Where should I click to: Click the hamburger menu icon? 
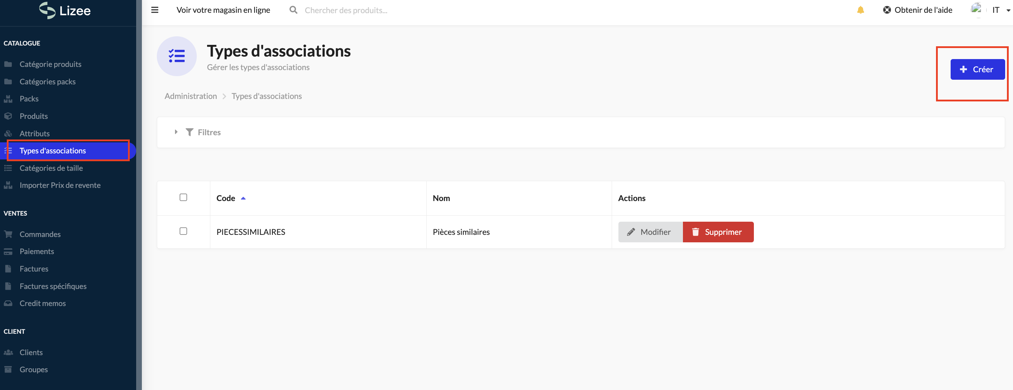pyautogui.click(x=155, y=10)
